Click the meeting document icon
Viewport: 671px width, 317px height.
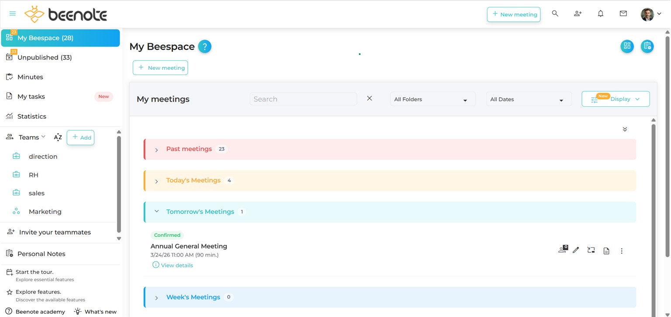tap(606, 251)
